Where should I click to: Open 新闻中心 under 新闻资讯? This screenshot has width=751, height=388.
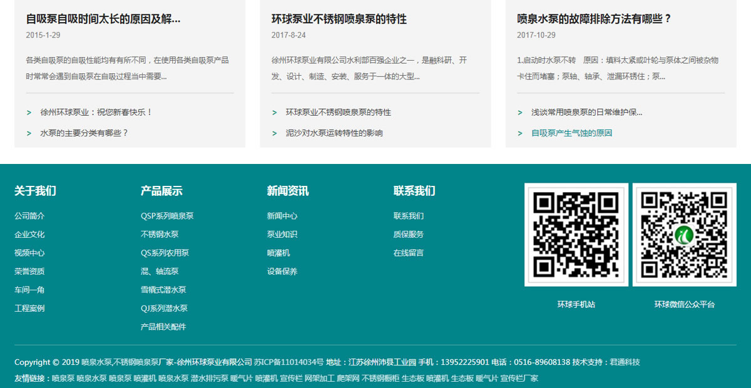coord(282,216)
